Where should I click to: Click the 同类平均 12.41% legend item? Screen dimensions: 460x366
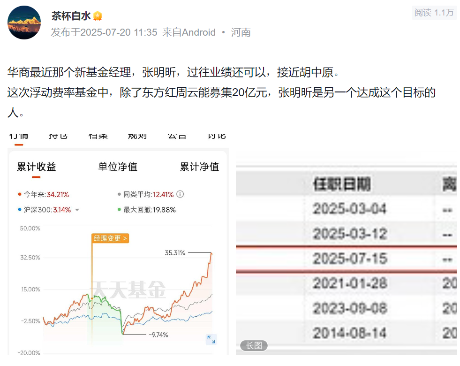[x=146, y=194]
